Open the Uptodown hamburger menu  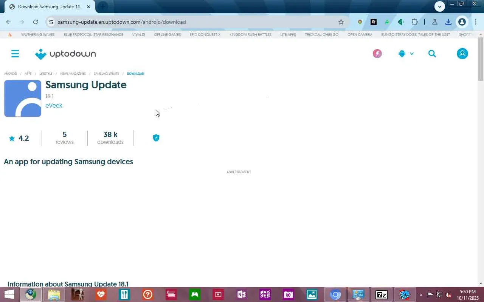[x=15, y=54]
